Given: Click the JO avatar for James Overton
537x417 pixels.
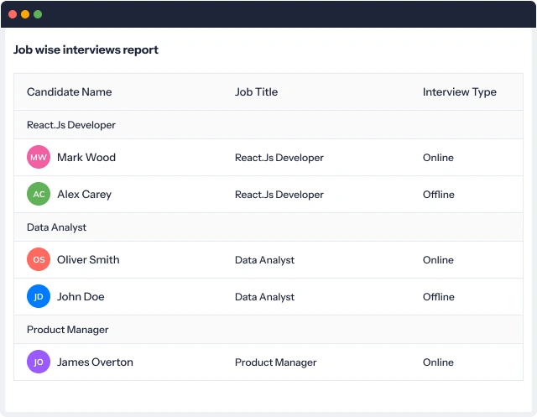Looking at the screenshot, I should coord(39,362).
